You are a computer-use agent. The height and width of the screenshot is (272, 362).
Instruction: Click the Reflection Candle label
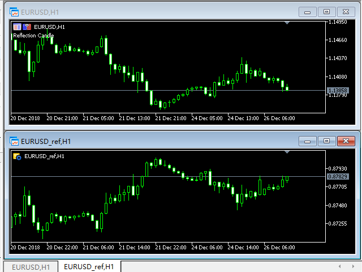(33, 36)
